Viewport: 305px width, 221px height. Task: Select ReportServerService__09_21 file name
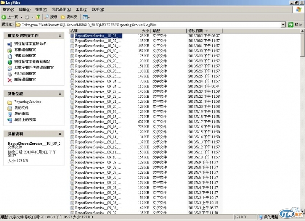[x=98, y=102]
